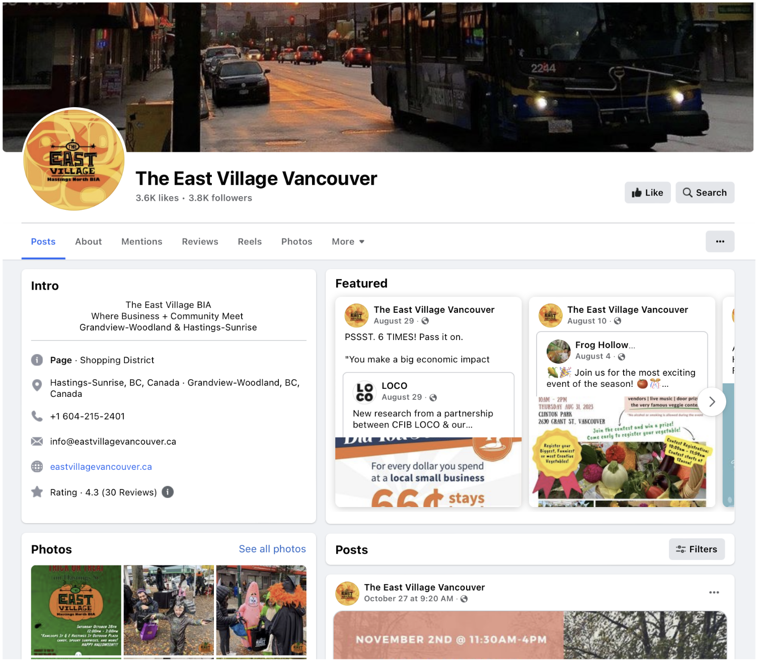
Task: Advance Featured carousel with next arrow
Action: click(712, 401)
